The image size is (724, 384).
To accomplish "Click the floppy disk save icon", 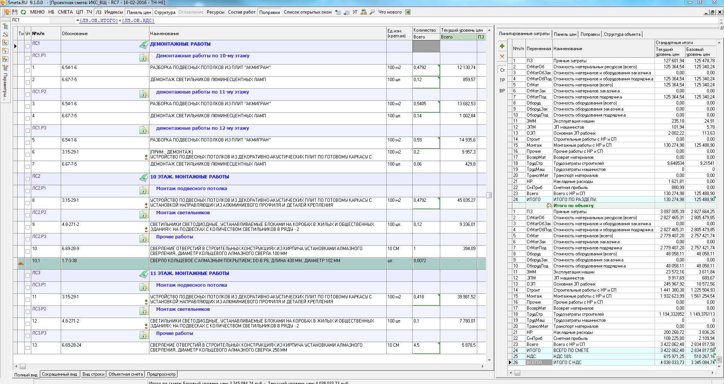I will coord(15,12).
